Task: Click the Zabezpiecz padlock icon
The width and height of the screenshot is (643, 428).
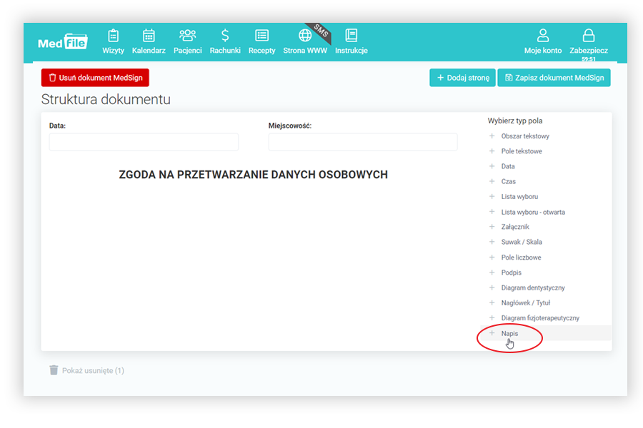Action: 589,36
